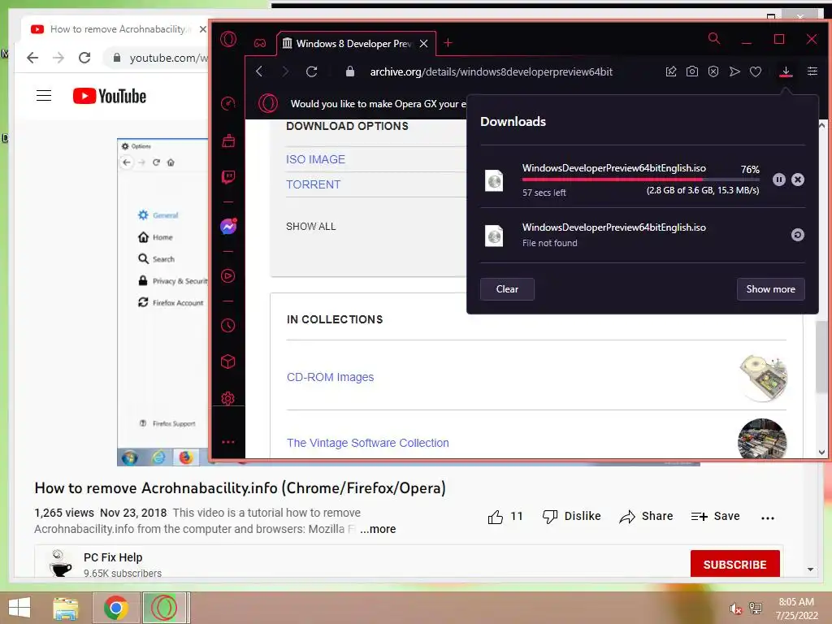Screen dimensions: 832x624
Task: Select the Windows 8 Developer Preview tab
Action: pos(356,44)
